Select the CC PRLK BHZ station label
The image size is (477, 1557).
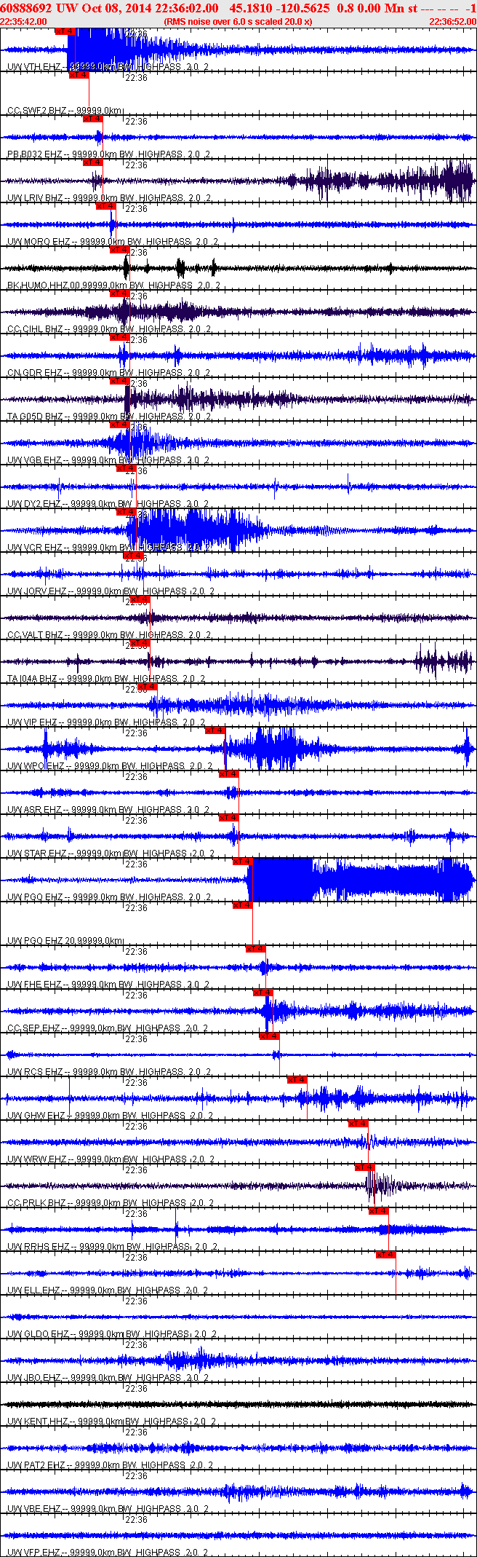111,1203
